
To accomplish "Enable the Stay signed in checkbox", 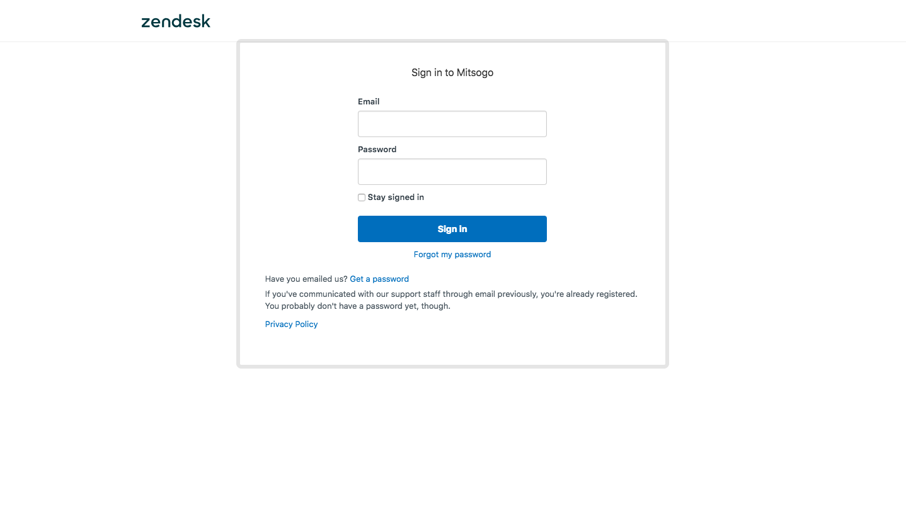I will click(362, 197).
